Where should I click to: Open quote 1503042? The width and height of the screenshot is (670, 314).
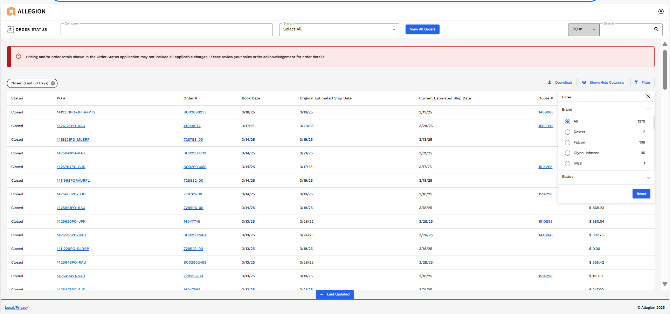[546, 126]
